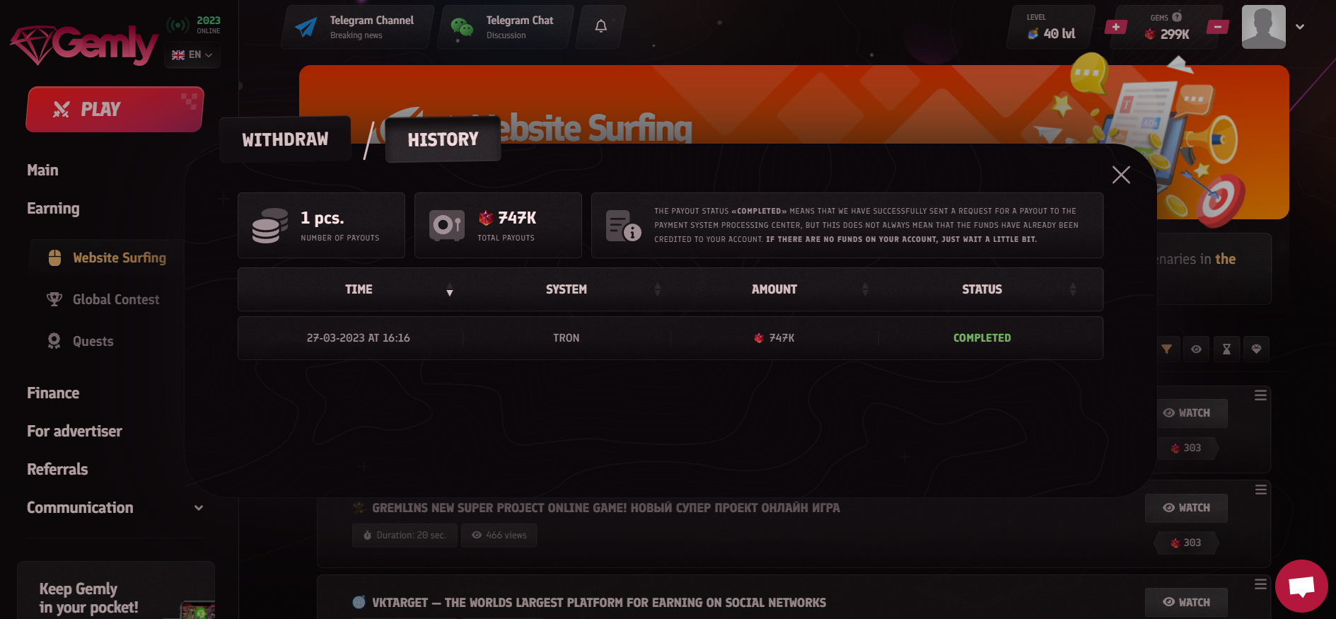Toggle the eye view filter icon

(1196, 349)
